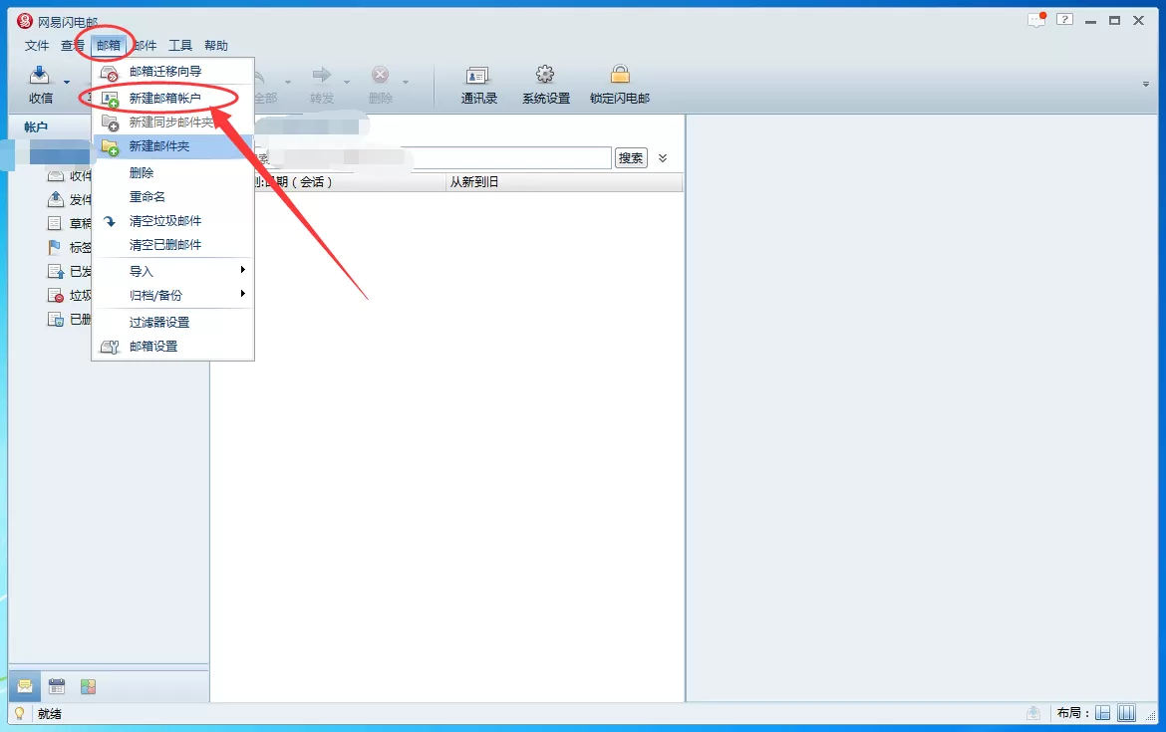
Task: Expand the toolbar overflow arrow at right
Action: click(1146, 84)
